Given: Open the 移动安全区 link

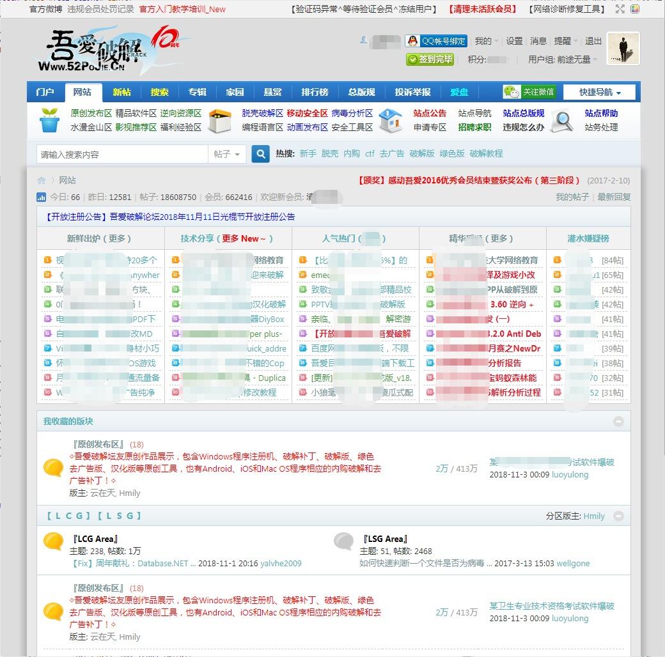Looking at the screenshot, I should tap(307, 113).
